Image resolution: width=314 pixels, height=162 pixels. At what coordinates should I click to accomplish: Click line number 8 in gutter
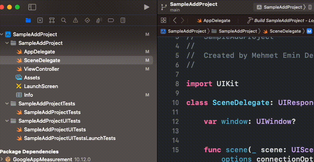177,84
